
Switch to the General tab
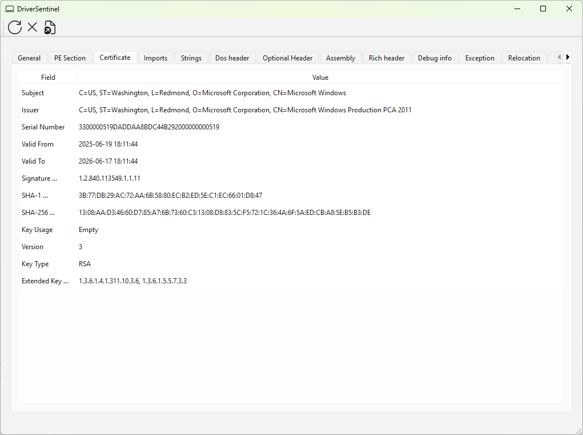click(29, 58)
